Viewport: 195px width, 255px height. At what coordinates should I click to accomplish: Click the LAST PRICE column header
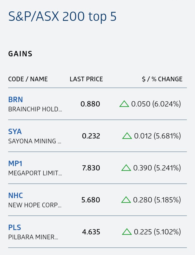tap(86, 79)
